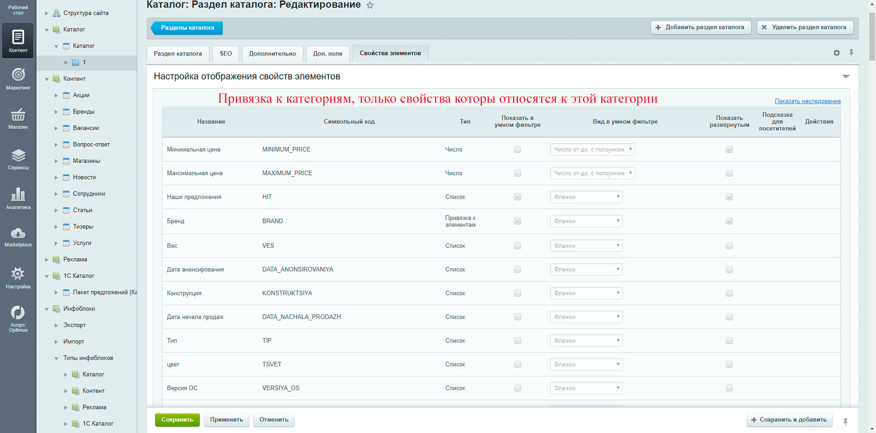
Task: Open the Маркетинг section icon in sidebar
Action: click(x=18, y=75)
